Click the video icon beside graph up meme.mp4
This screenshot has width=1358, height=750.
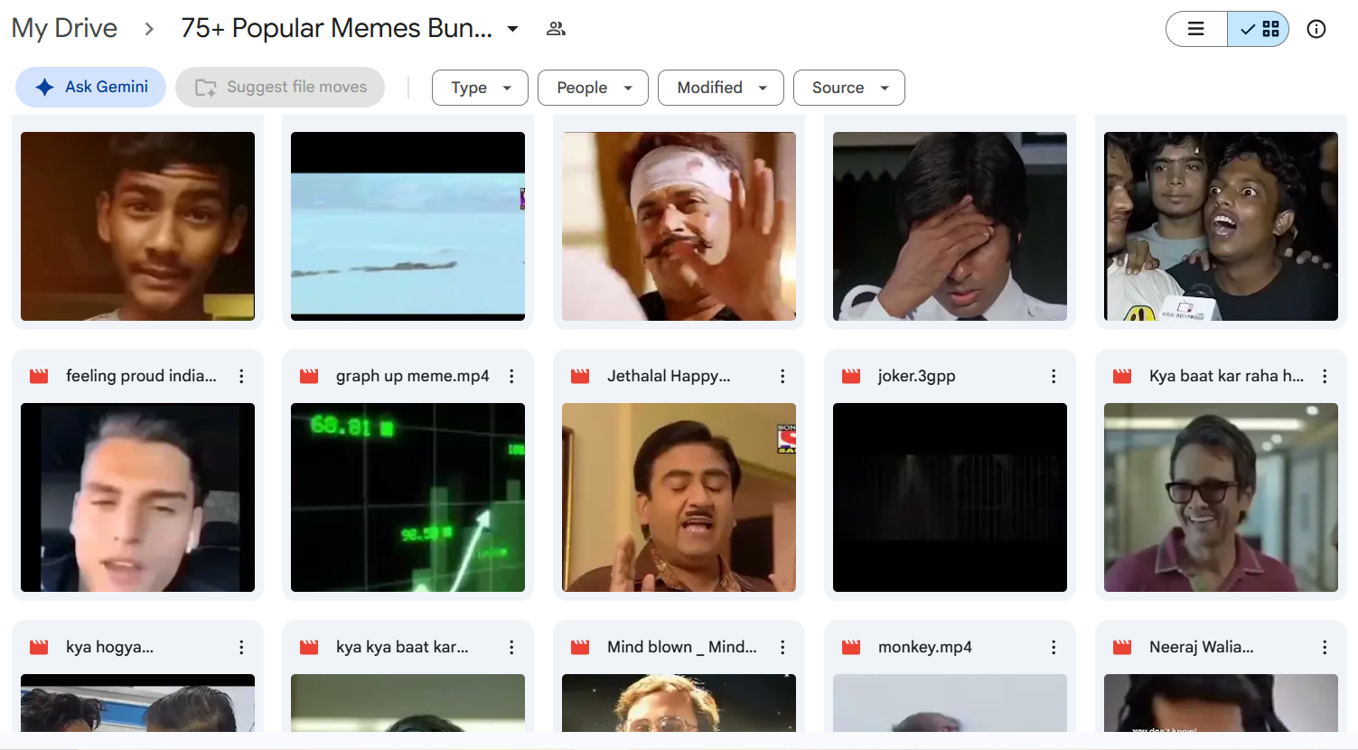[x=309, y=376]
